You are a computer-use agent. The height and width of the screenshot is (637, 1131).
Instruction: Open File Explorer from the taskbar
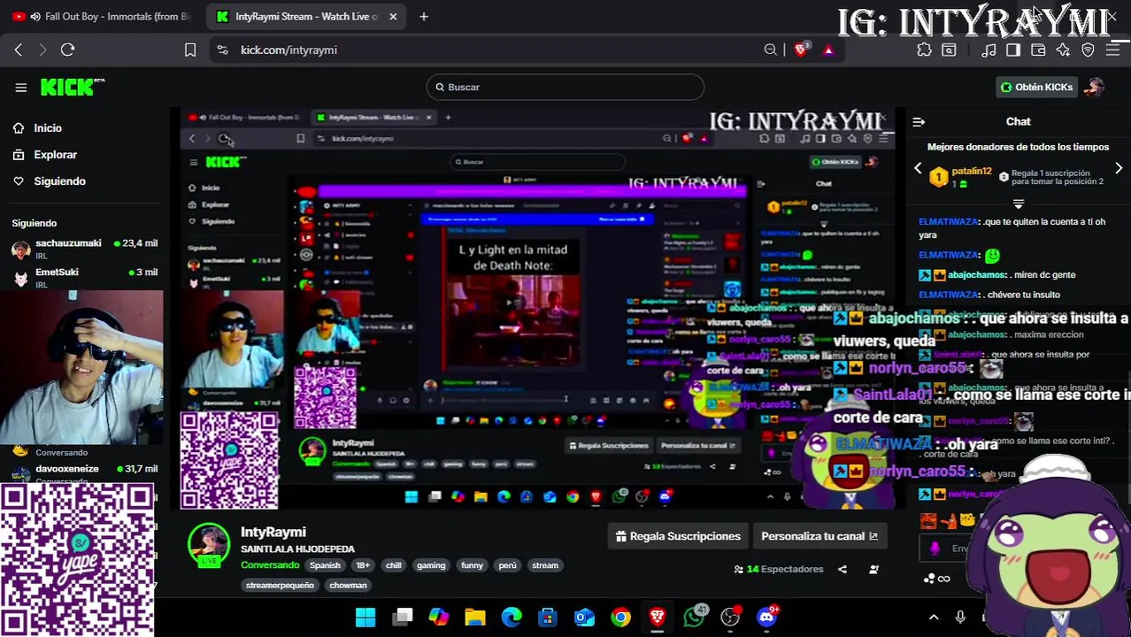coord(475,617)
